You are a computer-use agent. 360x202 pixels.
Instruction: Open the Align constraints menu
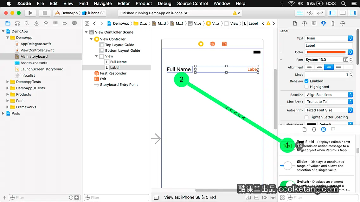point(256,198)
